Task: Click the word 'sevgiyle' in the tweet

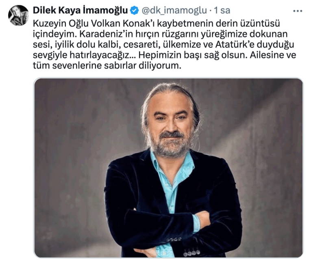Action: 50,55
